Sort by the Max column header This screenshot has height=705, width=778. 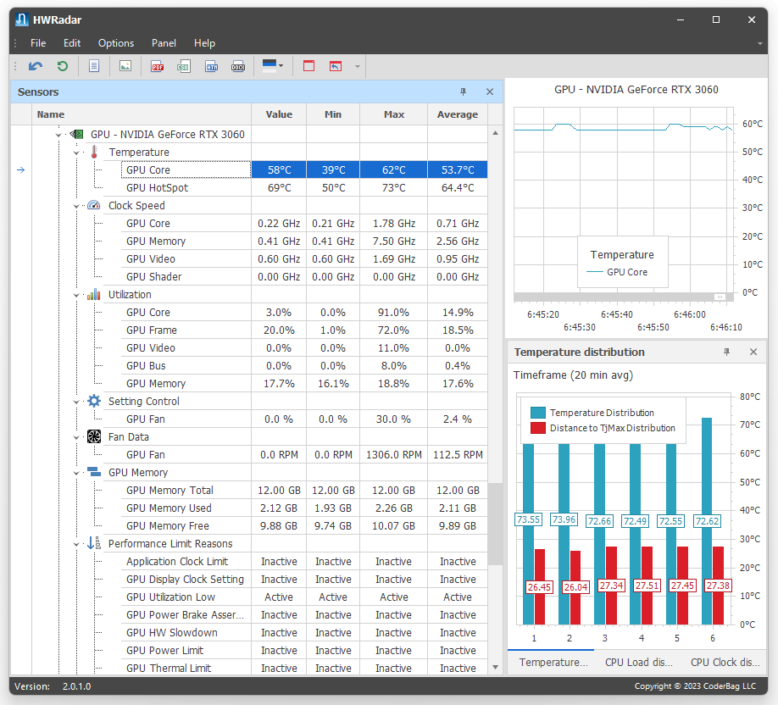393,114
